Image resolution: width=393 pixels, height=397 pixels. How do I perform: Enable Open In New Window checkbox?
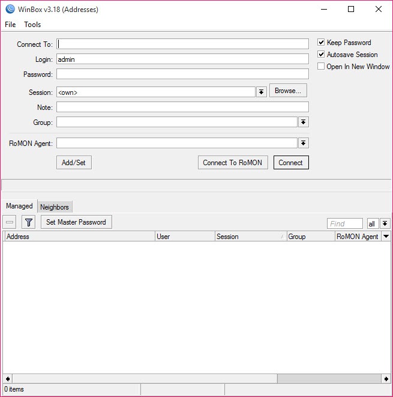(x=321, y=66)
